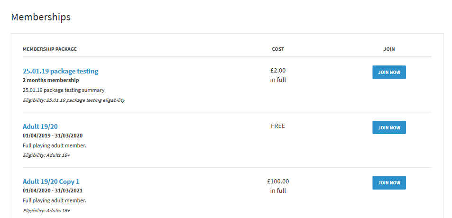Join the 25.01.19 package testing membership
Screen dimensions: 452x218
[x=389, y=72]
